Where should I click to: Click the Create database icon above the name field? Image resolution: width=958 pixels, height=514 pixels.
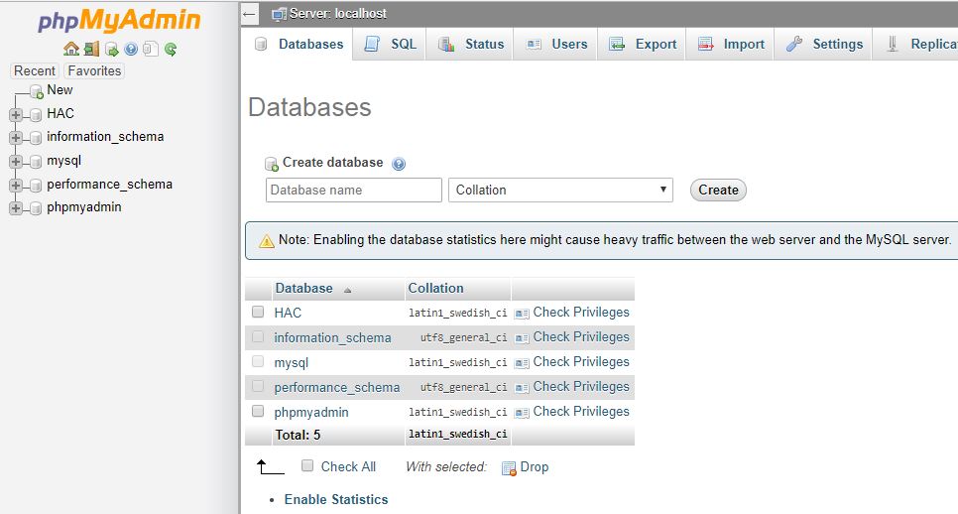pos(272,164)
